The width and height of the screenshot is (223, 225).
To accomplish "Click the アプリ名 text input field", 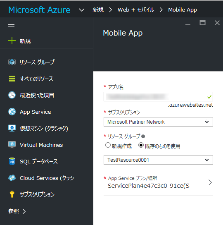I will [x=158, y=96].
